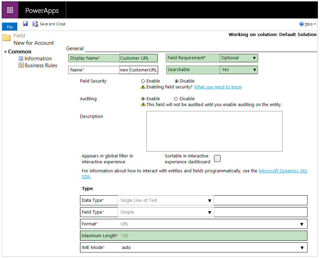Click the Display Name input field
This screenshot has height=258, width=321.
coord(139,58)
